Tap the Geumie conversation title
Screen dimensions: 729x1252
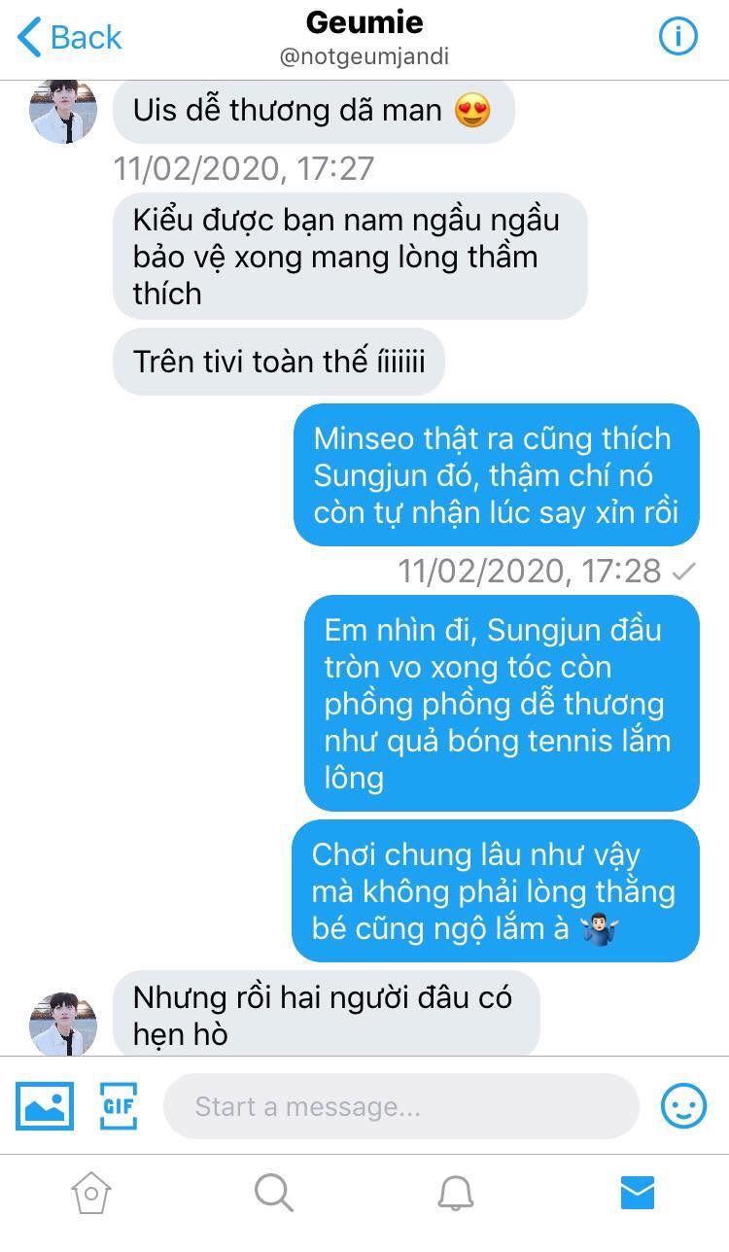pyautogui.click(x=364, y=21)
